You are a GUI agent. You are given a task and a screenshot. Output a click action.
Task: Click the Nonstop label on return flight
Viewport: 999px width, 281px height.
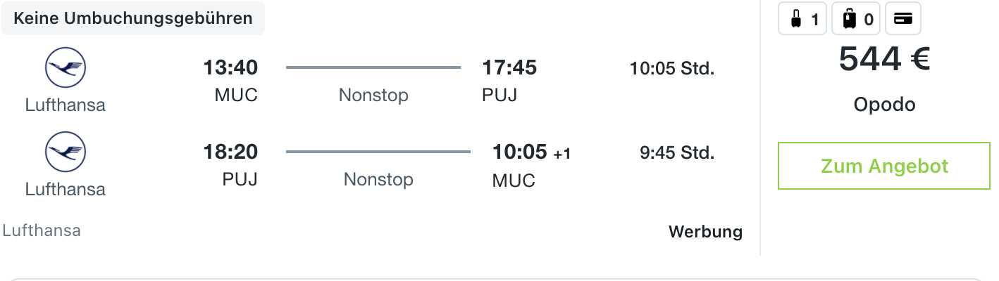point(378,179)
